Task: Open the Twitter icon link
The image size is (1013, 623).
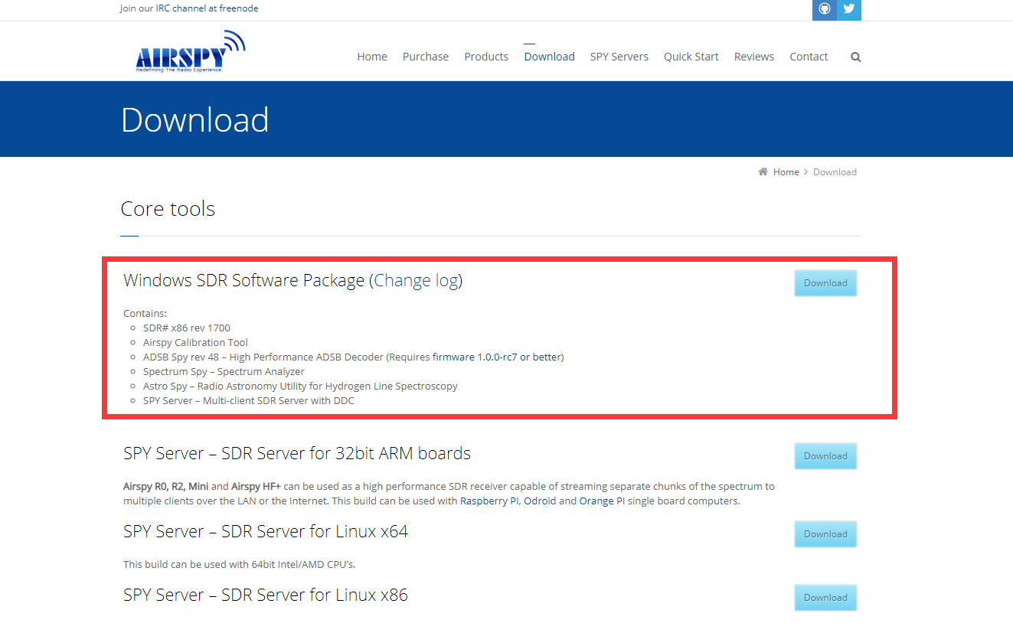Action: pos(849,9)
